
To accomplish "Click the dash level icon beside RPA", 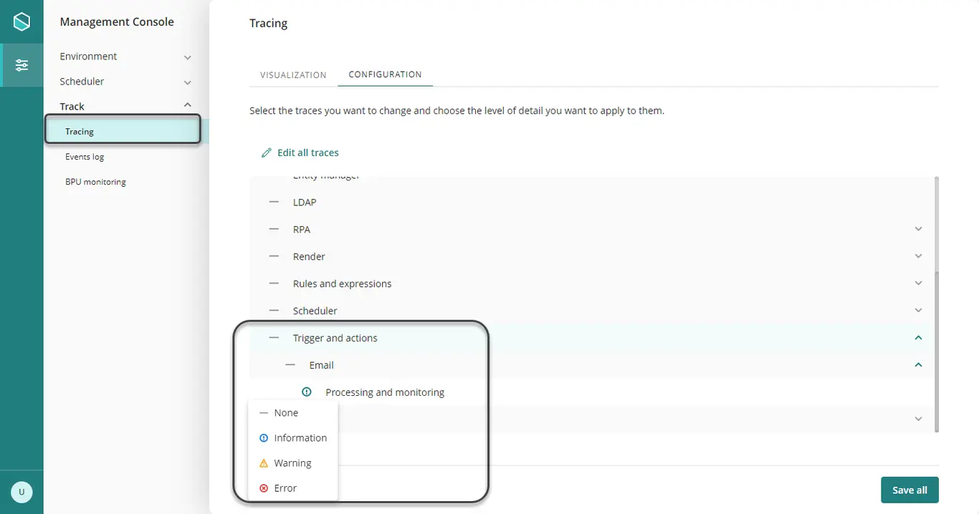I will 274,229.
